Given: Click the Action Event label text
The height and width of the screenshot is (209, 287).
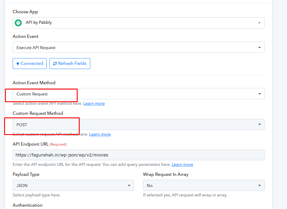Looking at the screenshot, I should coord(26,36).
